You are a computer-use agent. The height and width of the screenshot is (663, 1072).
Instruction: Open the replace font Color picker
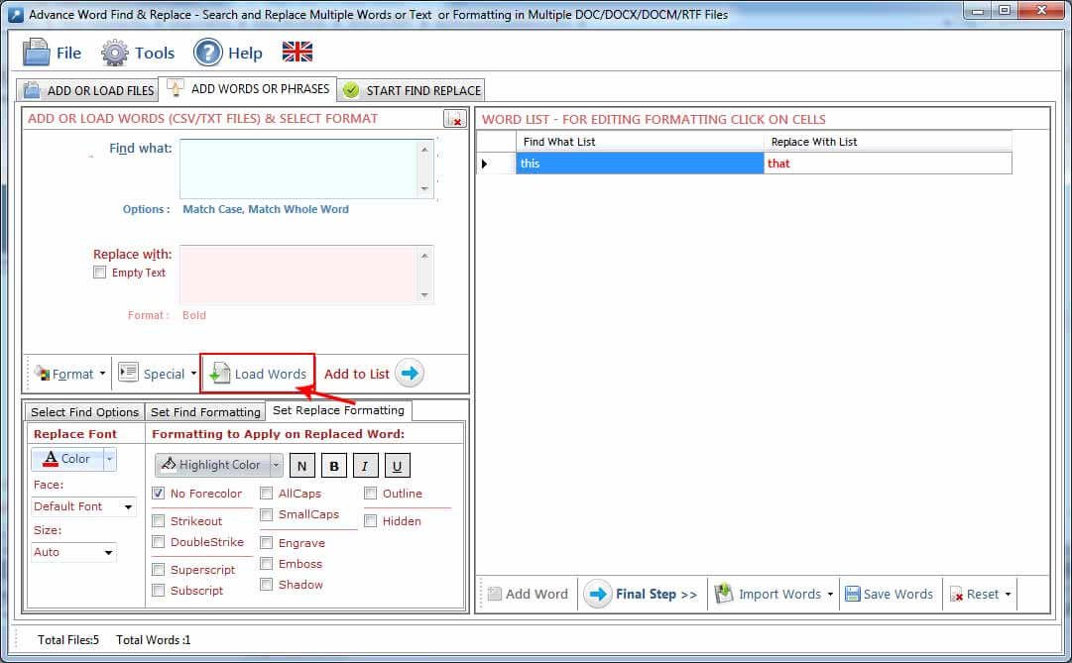pyautogui.click(x=66, y=459)
